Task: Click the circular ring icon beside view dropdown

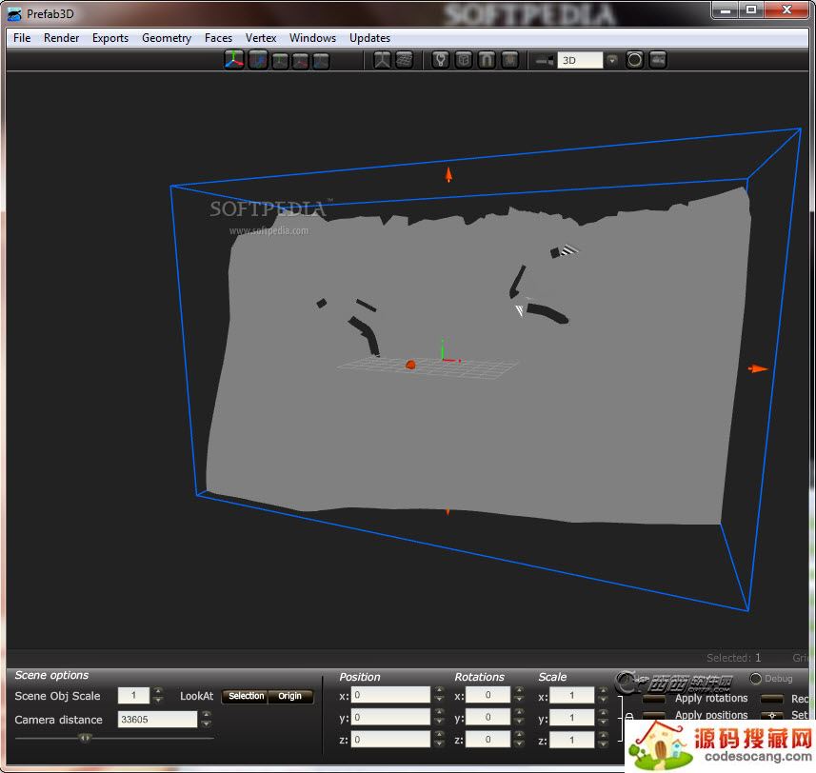Action: pyautogui.click(x=634, y=60)
